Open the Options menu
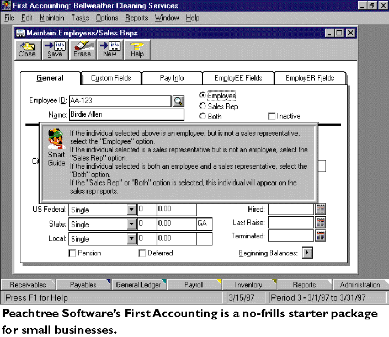Screen dimensions: 389x337 tap(107, 18)
